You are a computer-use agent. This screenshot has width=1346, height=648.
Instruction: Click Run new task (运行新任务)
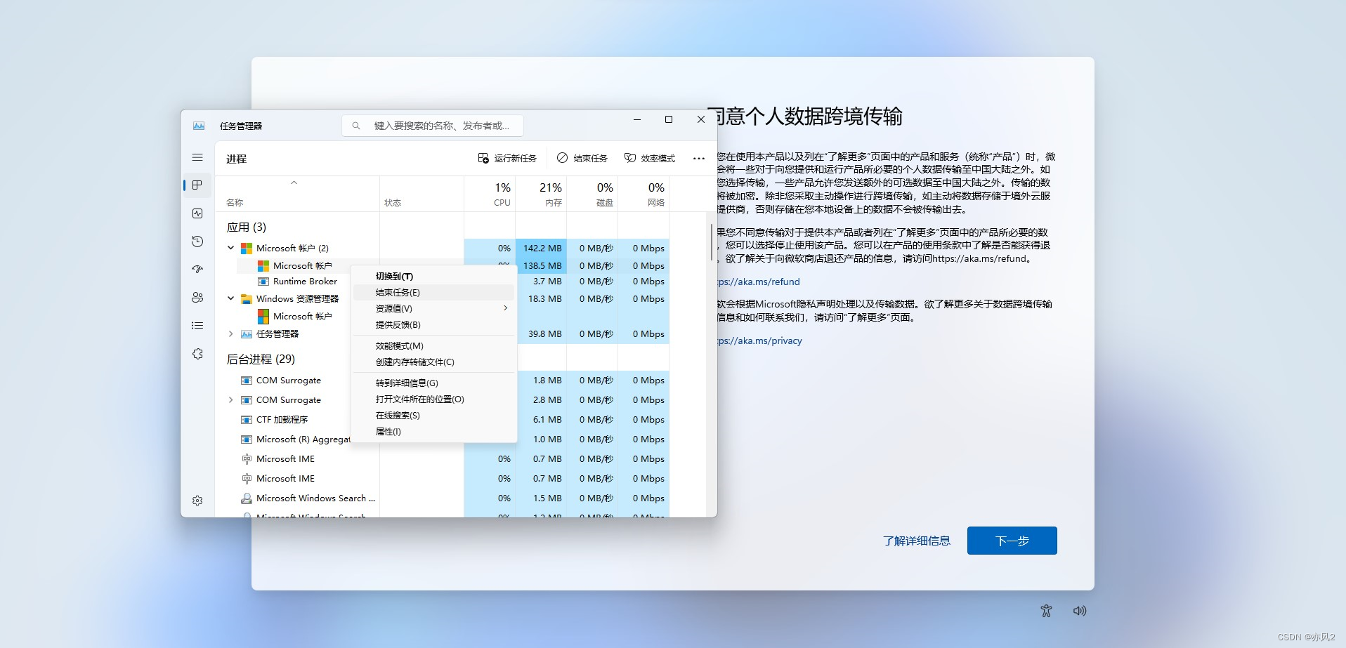coord(507,159)
